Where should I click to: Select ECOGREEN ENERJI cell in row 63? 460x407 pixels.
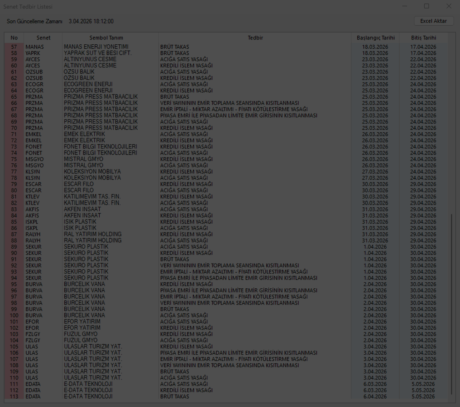coord(88,84)
